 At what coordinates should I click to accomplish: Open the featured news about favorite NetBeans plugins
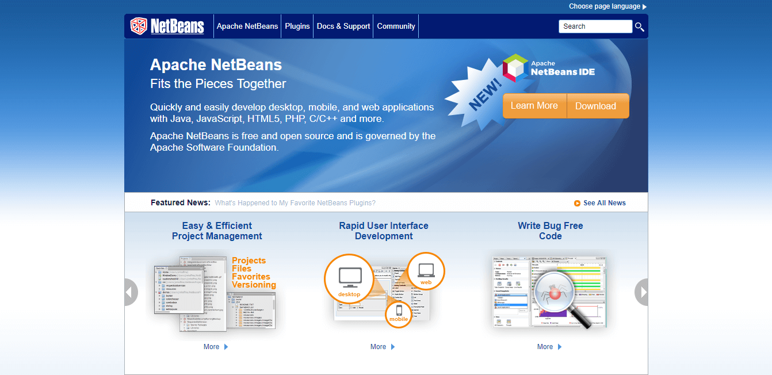click(x=295, y=203)
